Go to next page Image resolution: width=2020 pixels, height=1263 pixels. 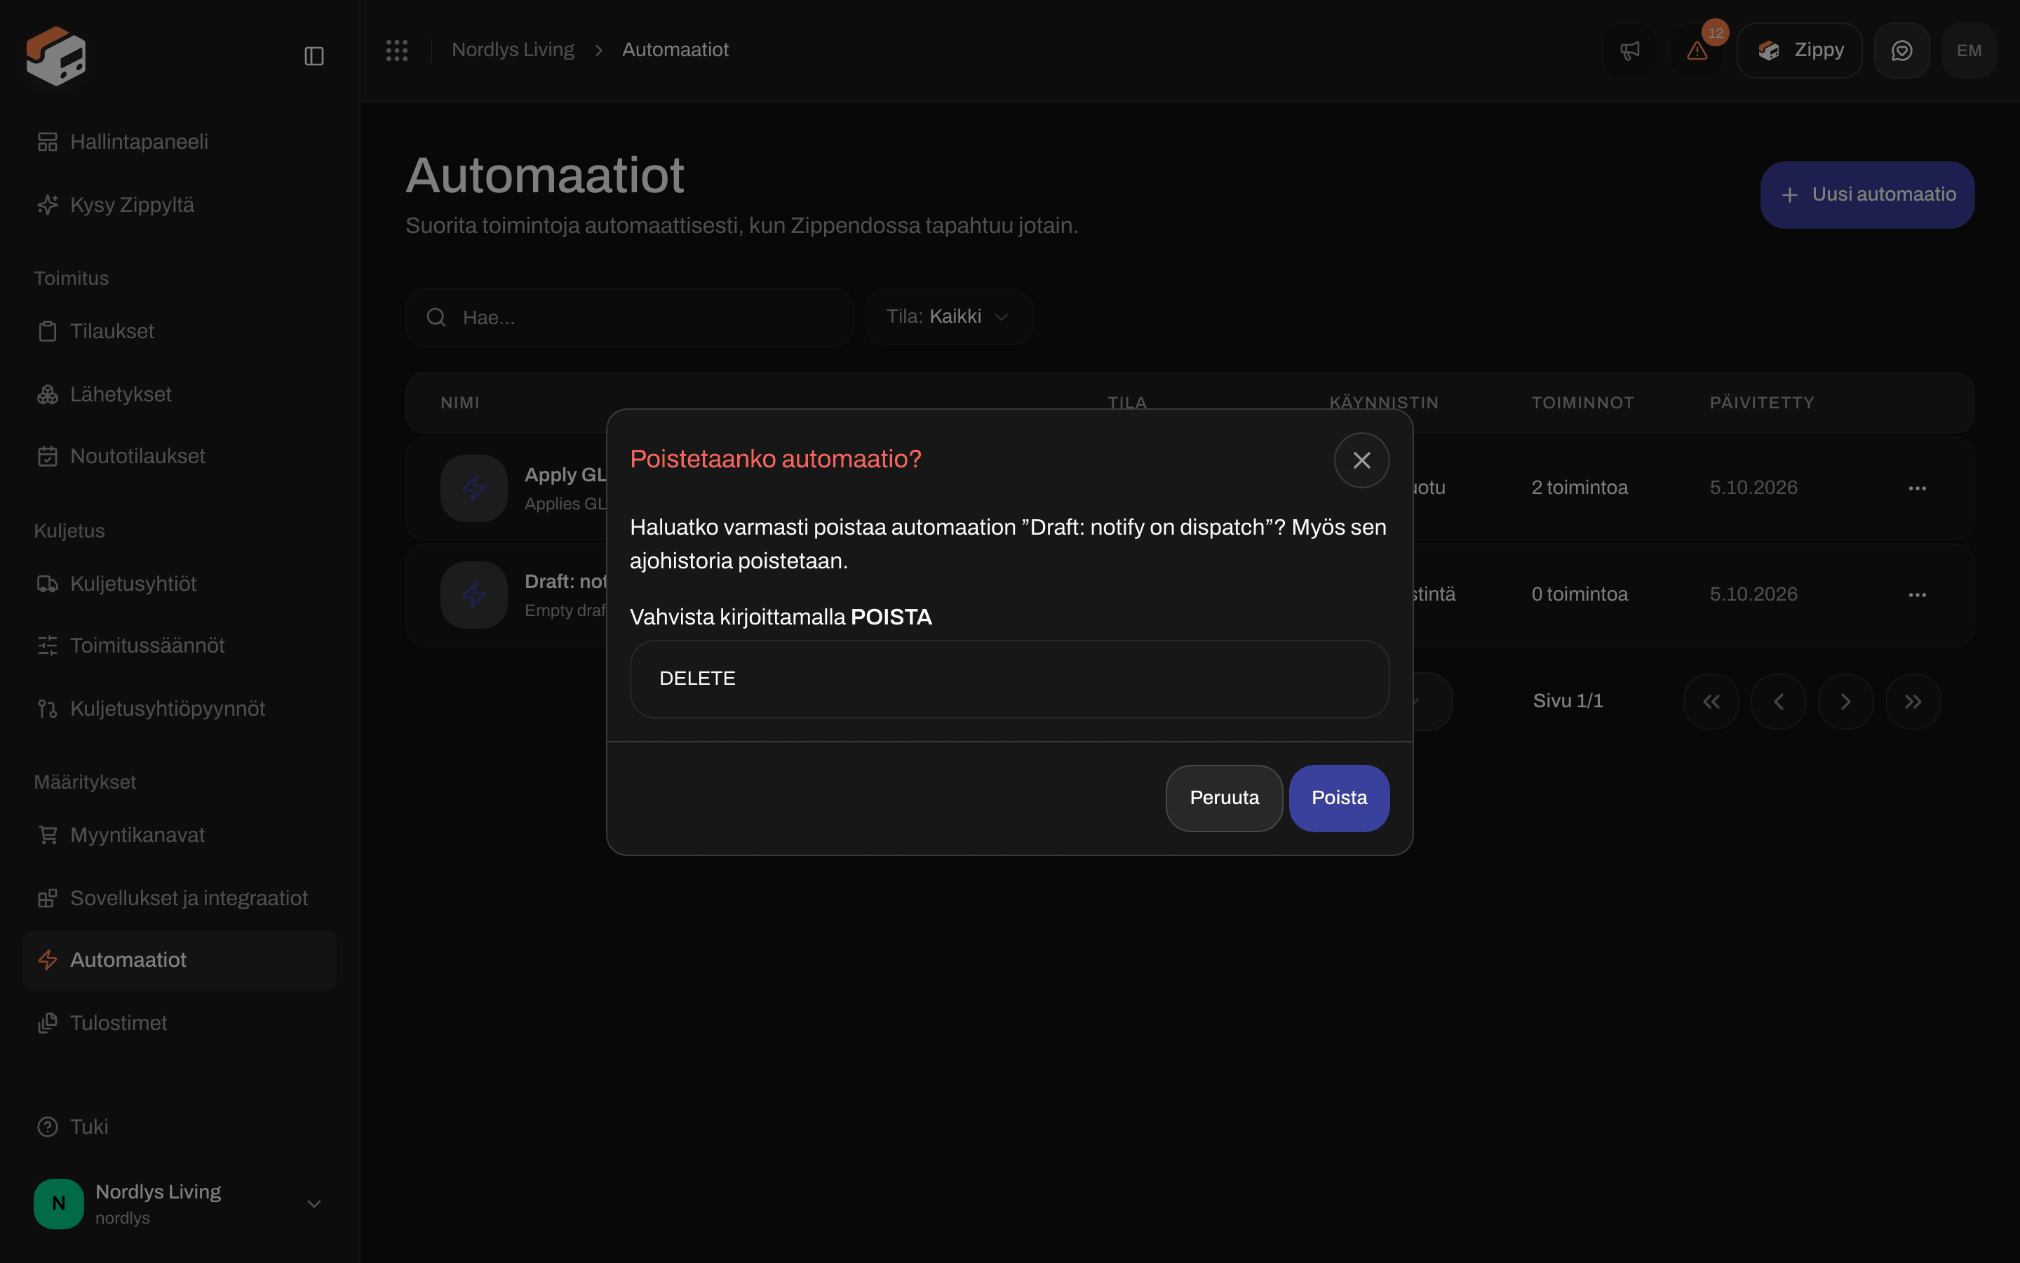(x=1845, y=702)
